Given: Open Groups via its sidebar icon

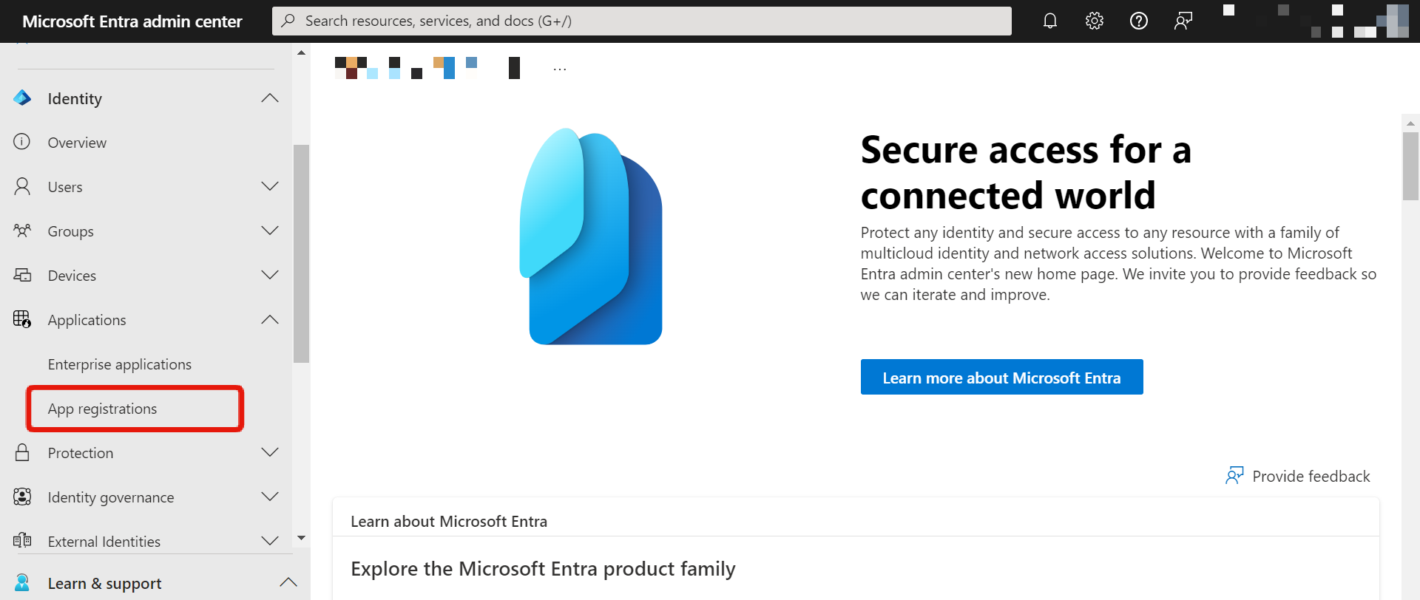Looking at the screenshot, I should coord(22,231).
